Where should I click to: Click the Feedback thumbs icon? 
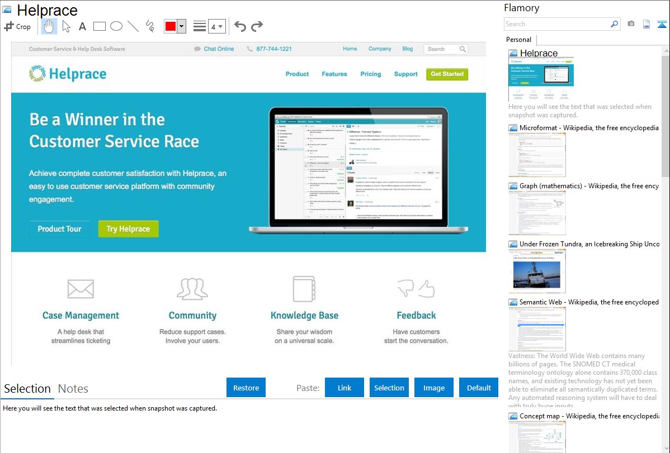416,289
